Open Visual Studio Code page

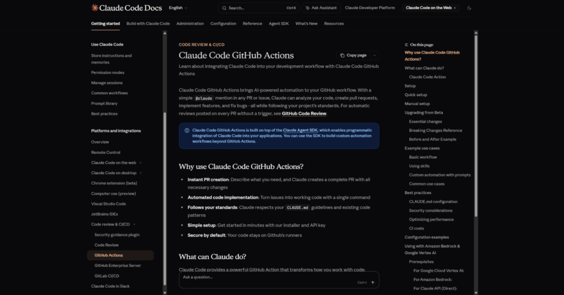pyautogui.click(x=109, y=204)
